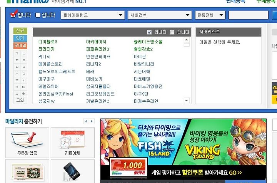Viewport: 277px width, 183px height.
Task: Click game list scroll down arrow
Action: pyautogui.click(x=187, y=101)
